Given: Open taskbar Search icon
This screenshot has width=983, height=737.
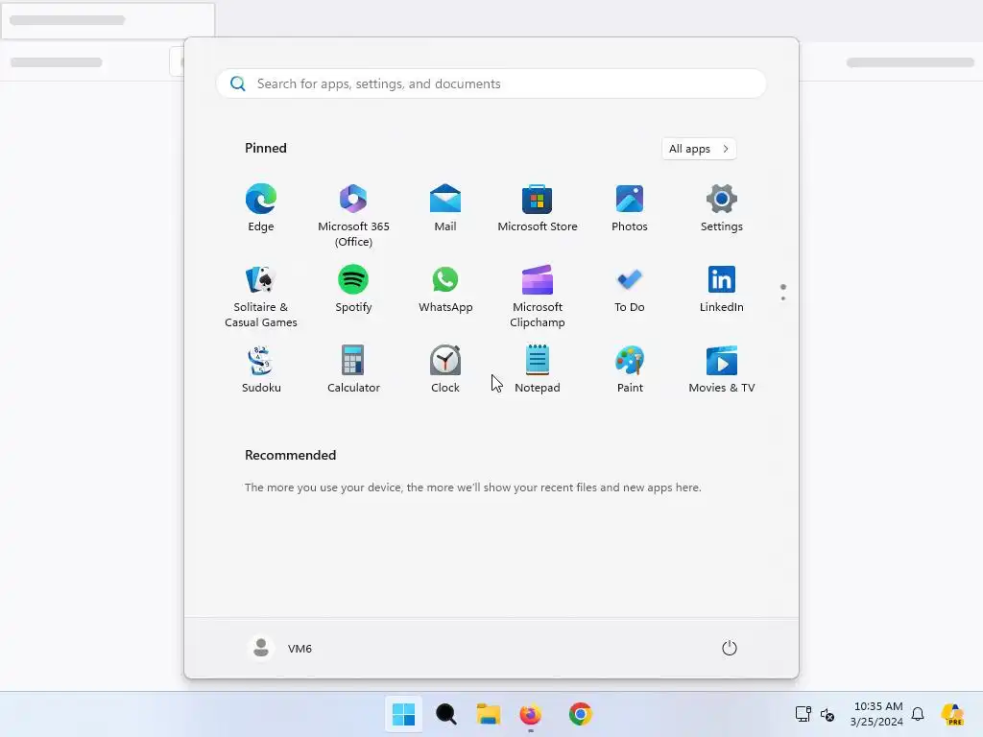Looking at the screenshot, I should (445, 714).
